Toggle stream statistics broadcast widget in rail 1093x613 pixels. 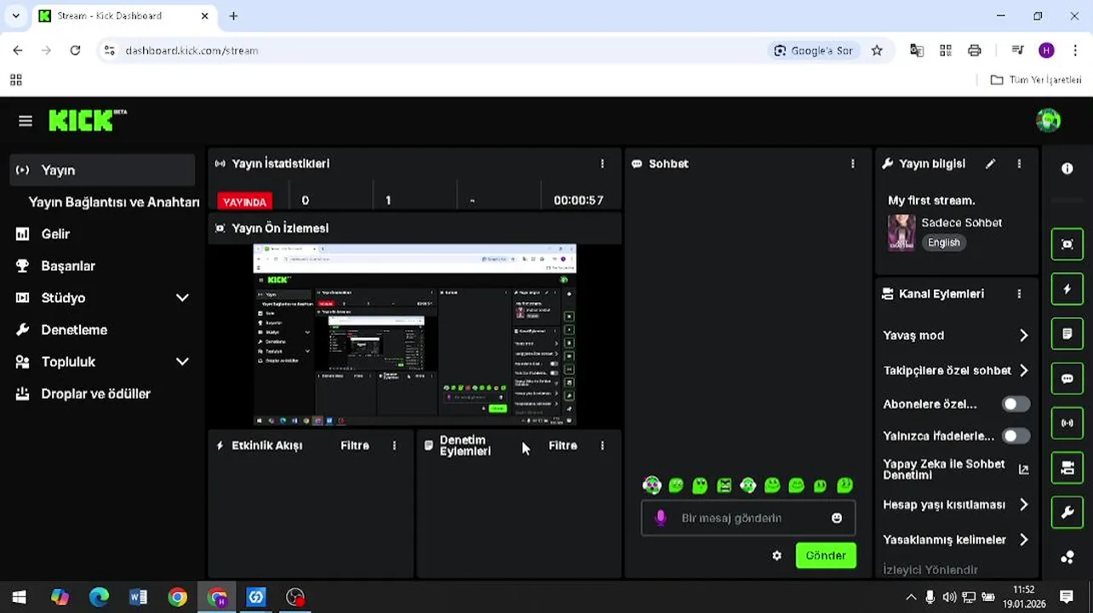pyautogui.click(x=1067, y=423)
